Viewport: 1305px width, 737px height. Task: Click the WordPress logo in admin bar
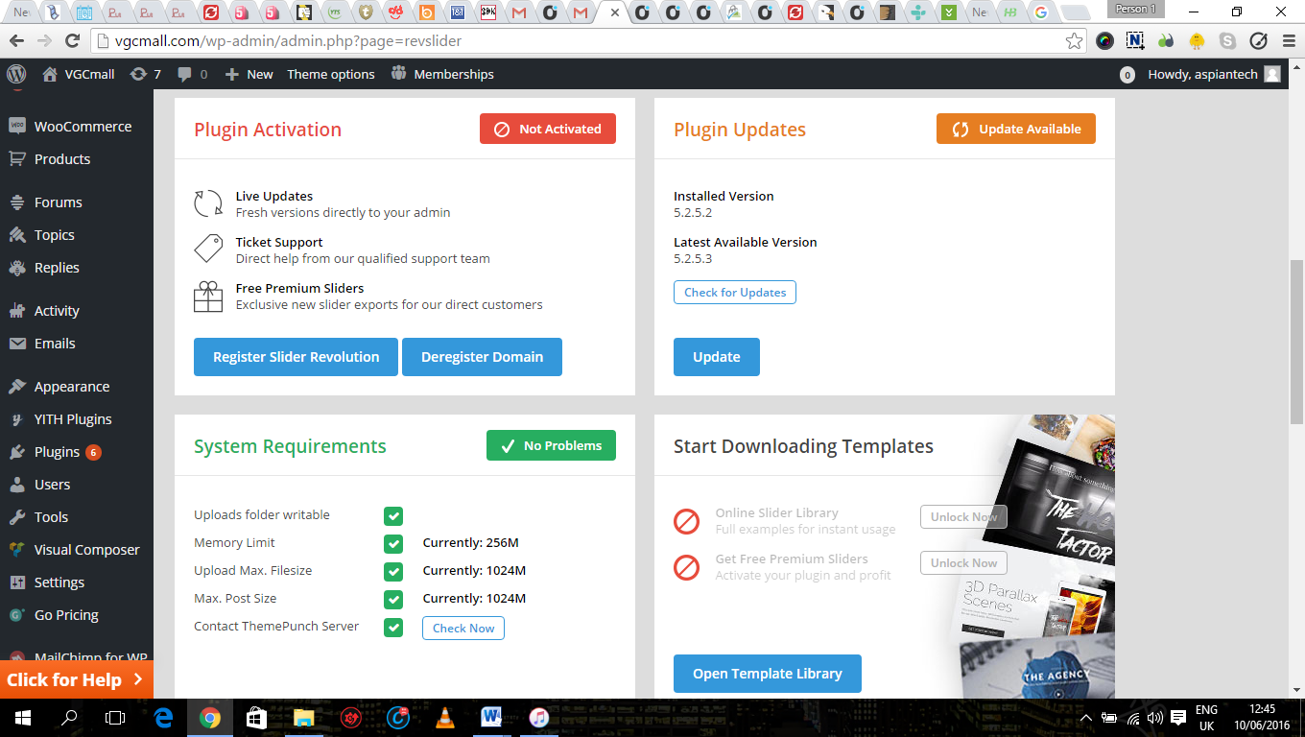pyautogui.click(x=15, y=74)
